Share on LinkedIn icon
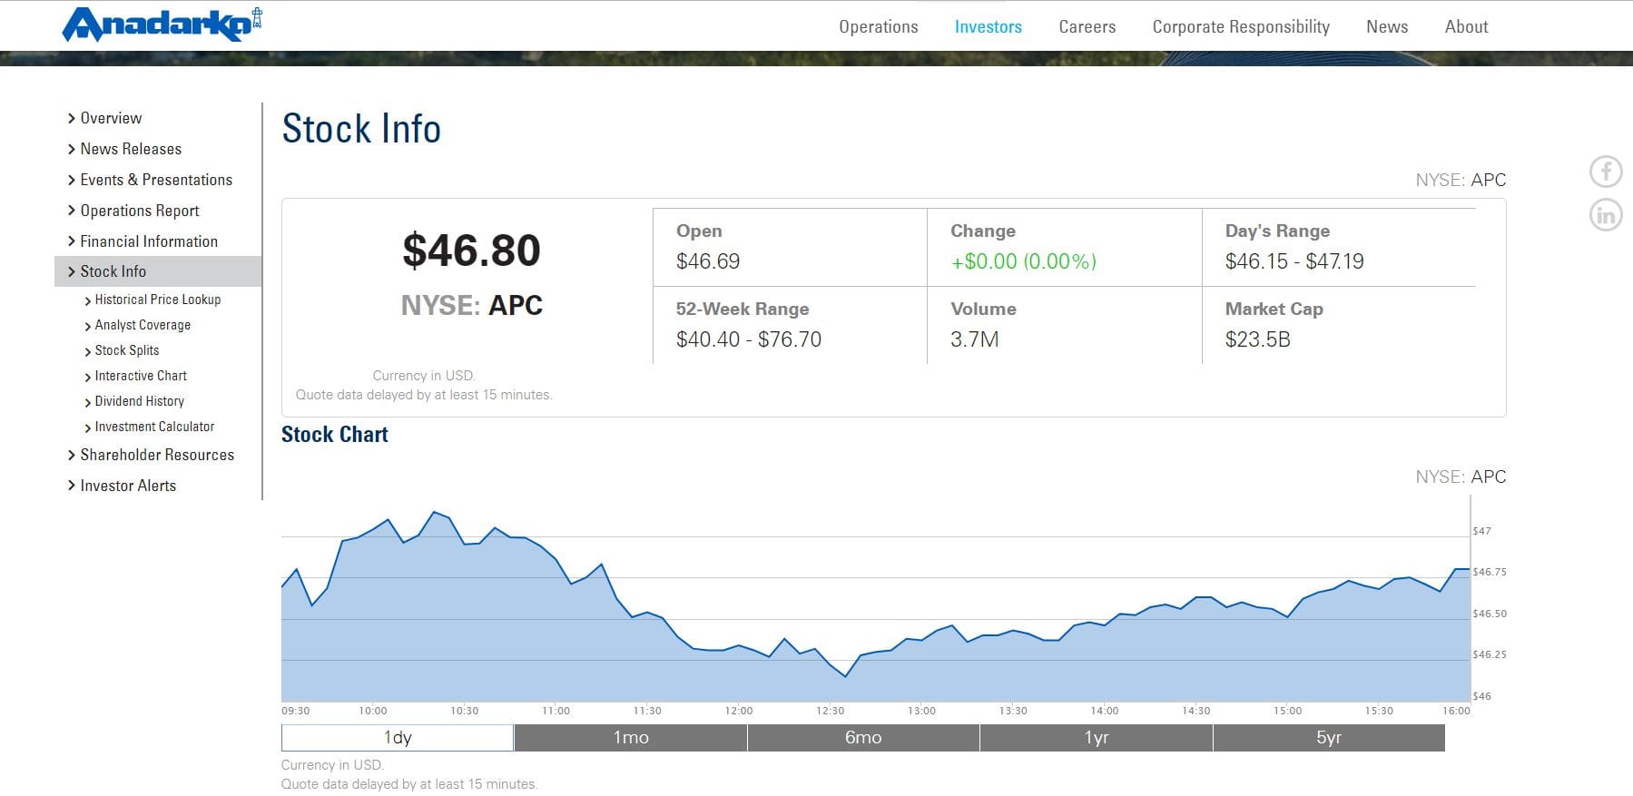 (x=1606, y=215)
